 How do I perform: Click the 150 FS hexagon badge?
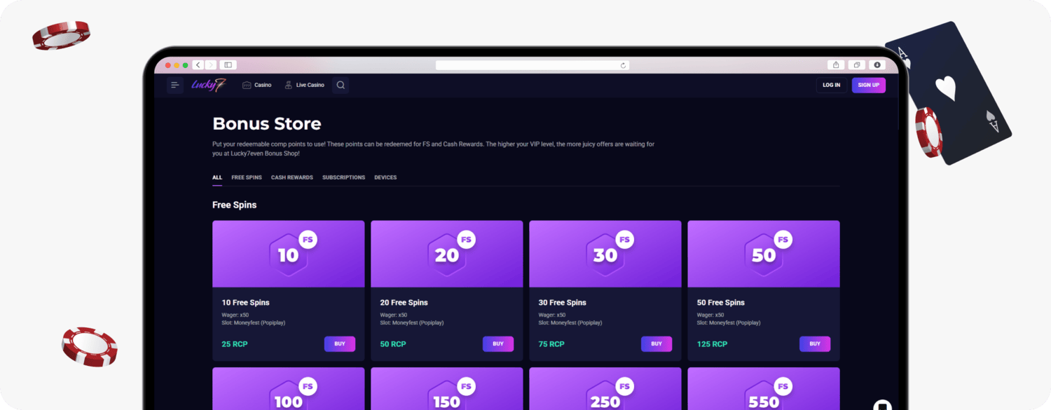point(447,396)
